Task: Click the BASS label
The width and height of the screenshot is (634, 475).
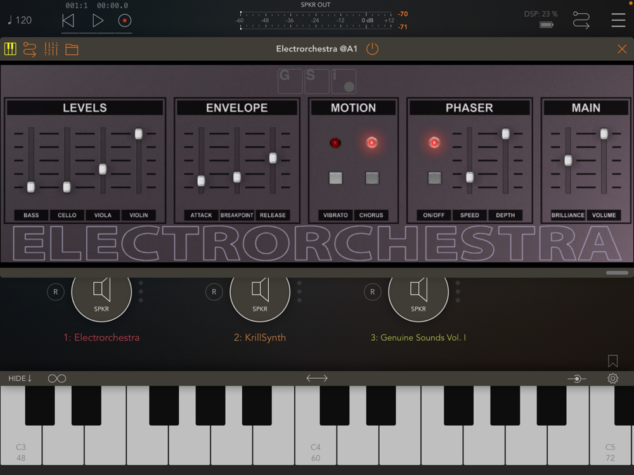Action: click(31, 215)
